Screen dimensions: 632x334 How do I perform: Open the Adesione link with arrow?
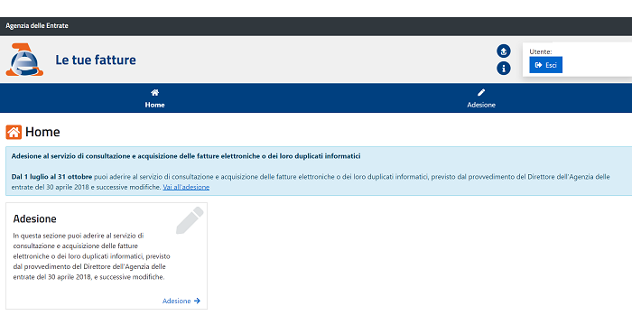[181, 301]
